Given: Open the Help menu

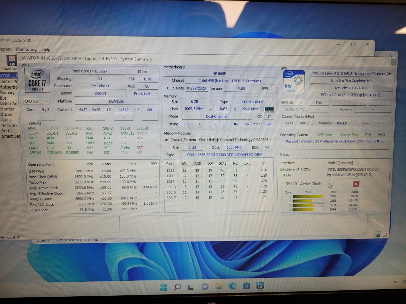Looking at the screenshot, I should 46,49.
